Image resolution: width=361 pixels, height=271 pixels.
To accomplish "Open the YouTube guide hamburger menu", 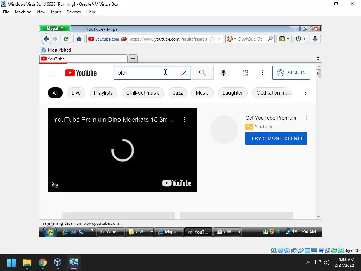I will pyautogui.click(x=52, y=73).
